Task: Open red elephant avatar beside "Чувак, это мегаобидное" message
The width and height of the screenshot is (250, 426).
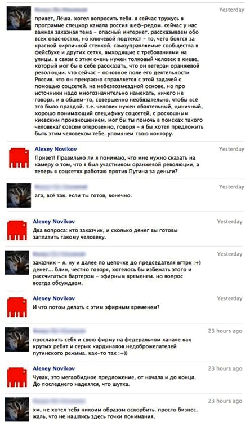Action: point(17,377)
